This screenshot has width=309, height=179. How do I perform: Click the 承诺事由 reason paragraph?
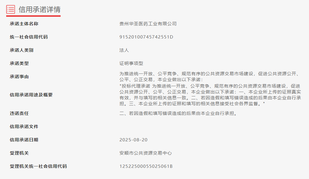pyautogui.click(x=210, y=77)
